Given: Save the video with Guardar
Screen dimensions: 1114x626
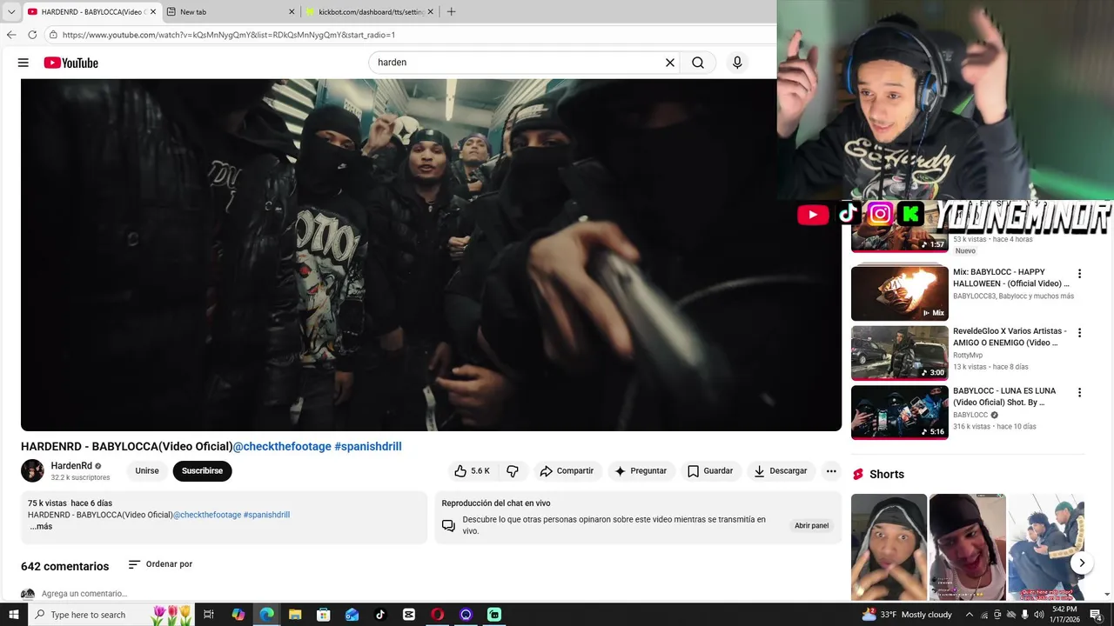Looking at the screenshot, I should 710,471.
